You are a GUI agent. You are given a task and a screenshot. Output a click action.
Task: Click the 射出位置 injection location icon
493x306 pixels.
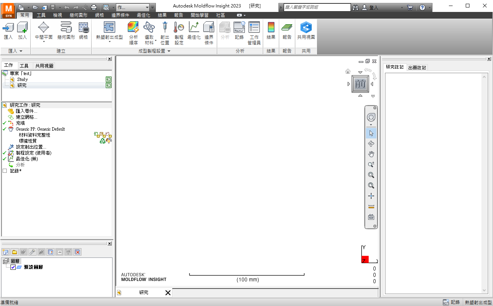(x=165, y=33)
